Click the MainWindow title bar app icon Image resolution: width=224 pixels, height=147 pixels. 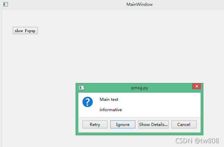[x=5, y=4]
